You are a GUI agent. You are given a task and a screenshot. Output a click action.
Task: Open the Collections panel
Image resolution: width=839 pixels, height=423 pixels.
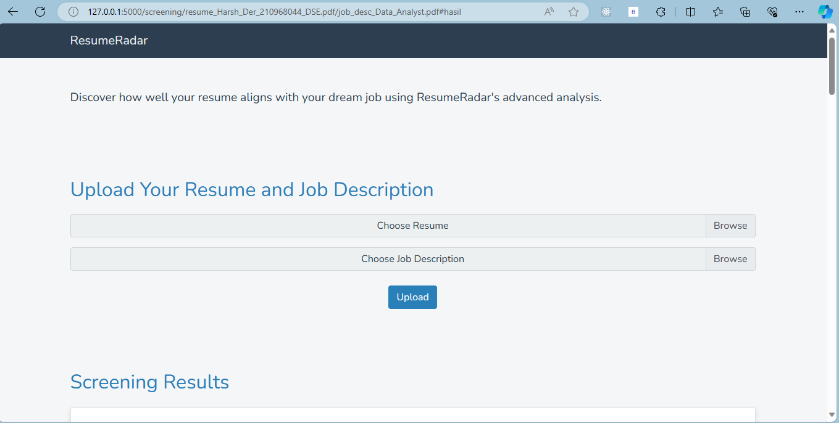tap(745, 12)
